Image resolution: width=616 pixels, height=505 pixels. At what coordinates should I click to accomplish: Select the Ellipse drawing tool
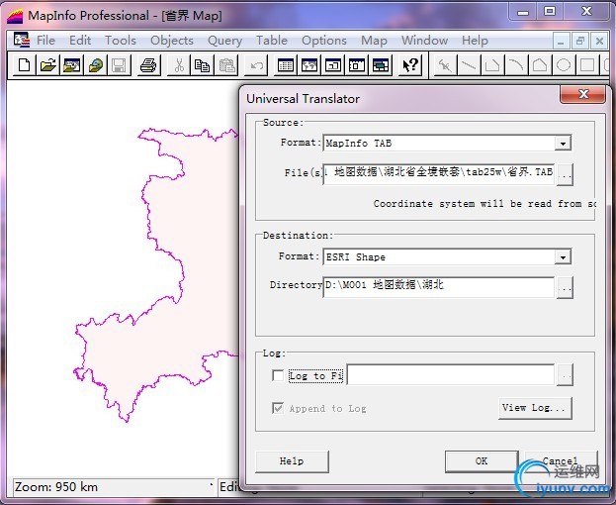(x=564, y=65)
